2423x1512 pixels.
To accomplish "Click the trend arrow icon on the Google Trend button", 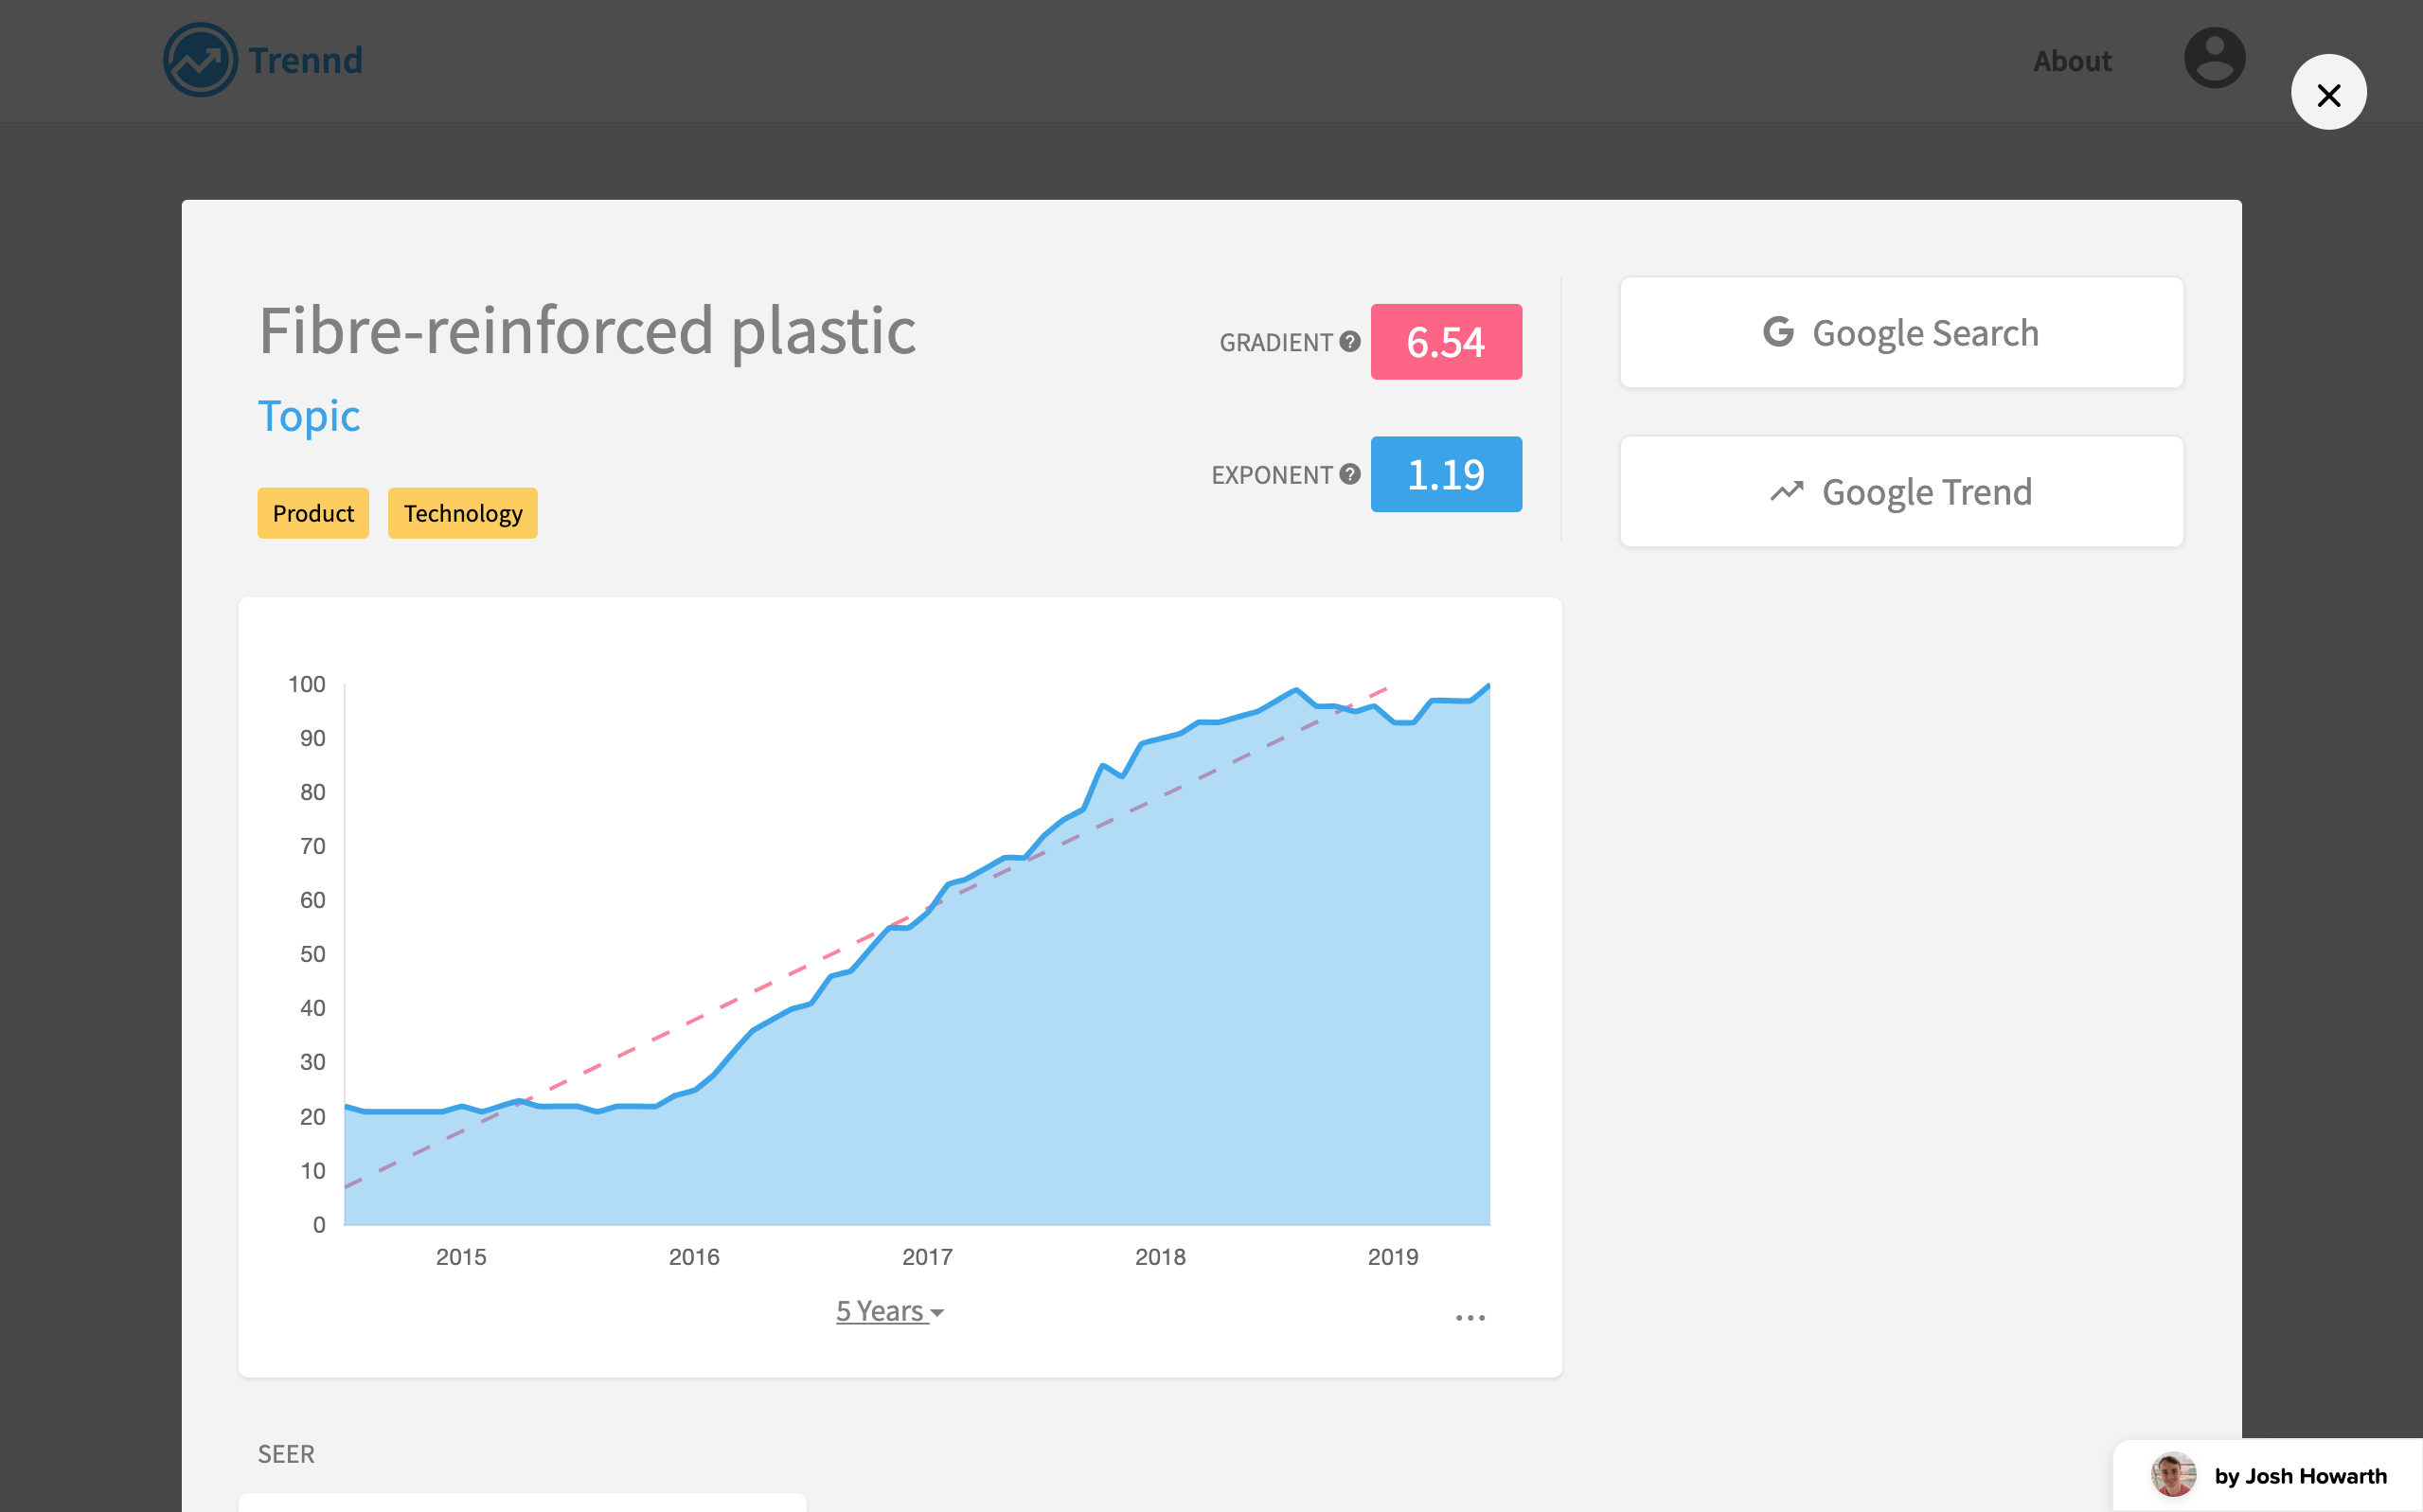I will [1786, 492].
